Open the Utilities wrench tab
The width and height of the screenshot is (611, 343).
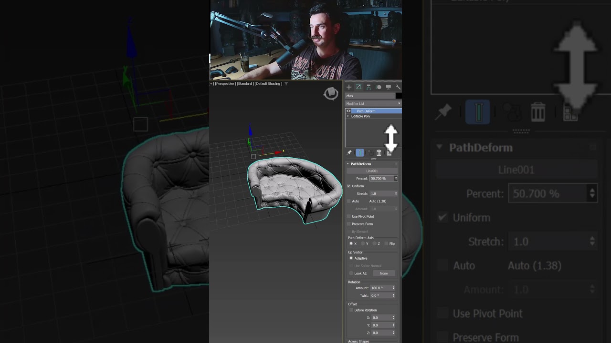tap(398, 87)
